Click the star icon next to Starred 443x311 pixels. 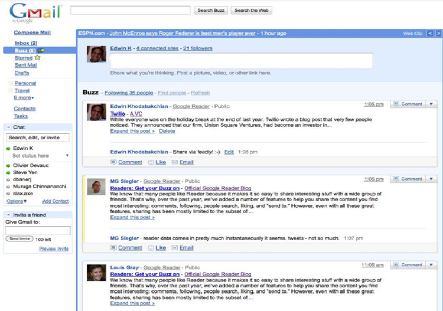click(x=37, y=58)
